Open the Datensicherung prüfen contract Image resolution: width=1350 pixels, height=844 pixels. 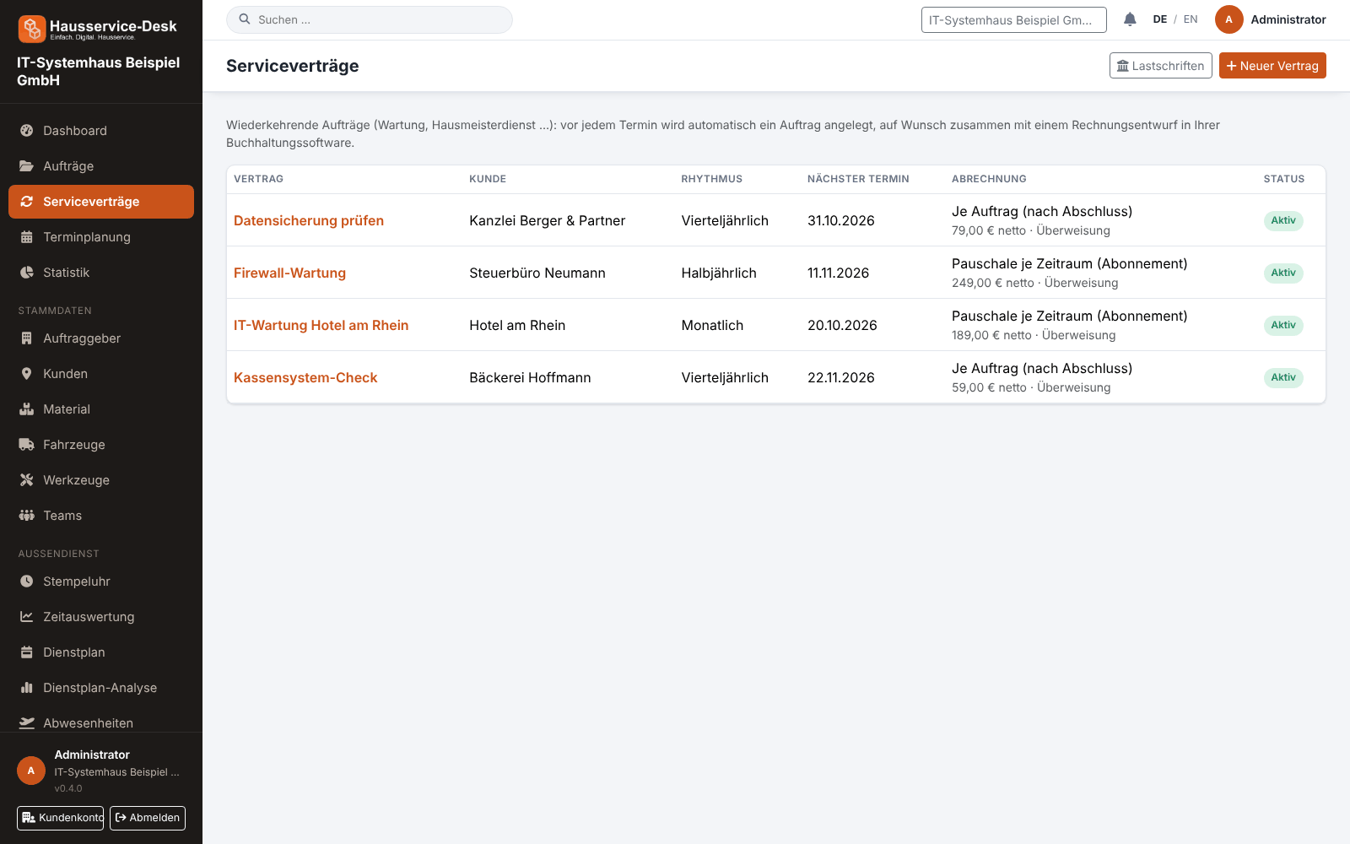click(309, 220)
